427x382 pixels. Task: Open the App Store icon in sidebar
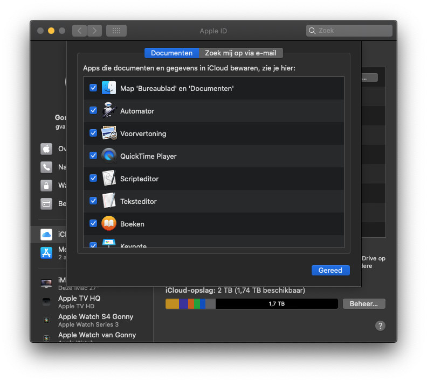pyautogui.click(x=46, y=253)
